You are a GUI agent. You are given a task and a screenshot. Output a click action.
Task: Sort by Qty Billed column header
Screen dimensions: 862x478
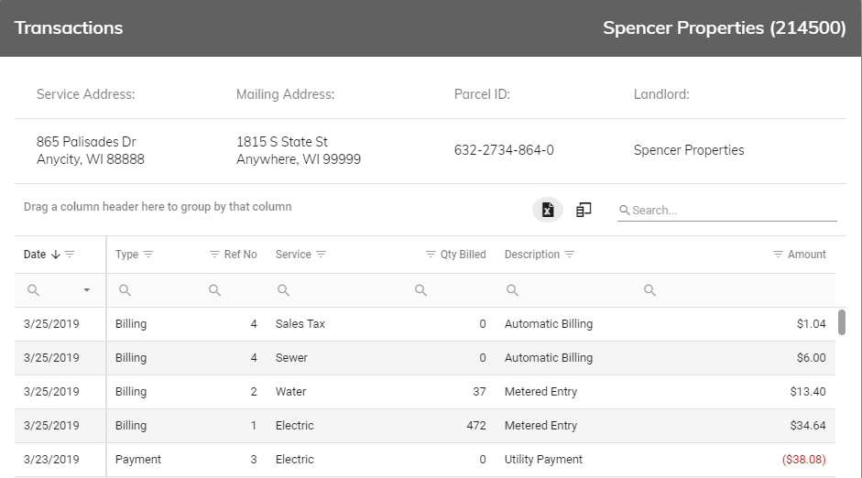463,255
